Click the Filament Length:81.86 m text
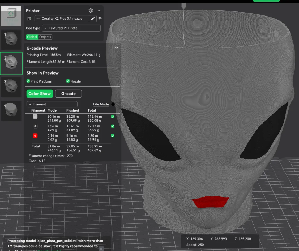299x251 pixels. tap(46, 61)
